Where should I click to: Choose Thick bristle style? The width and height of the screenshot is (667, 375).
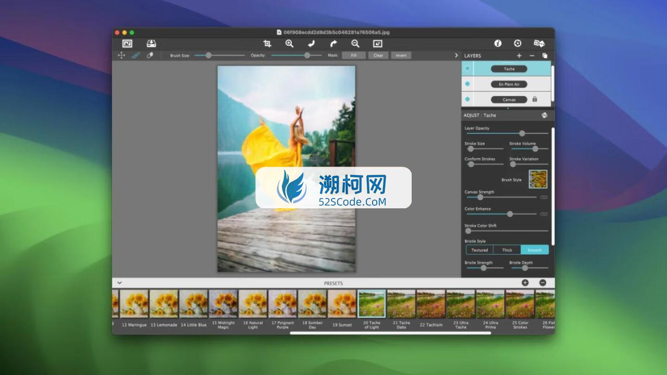pos(507,250)
